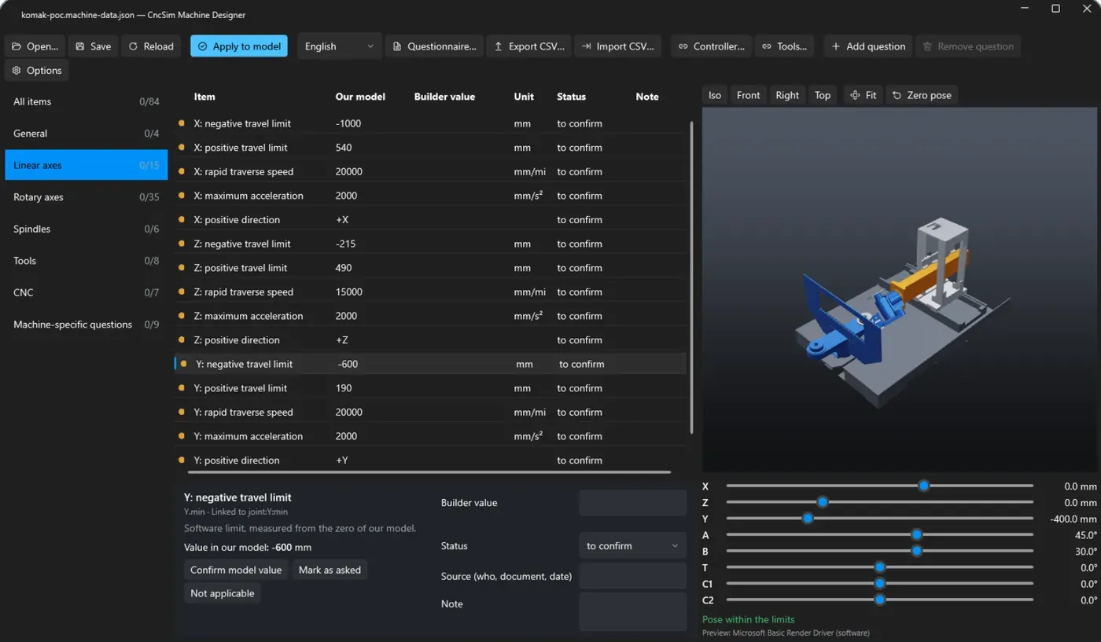Select row Z: rapid traverse speed

point(430,292)
